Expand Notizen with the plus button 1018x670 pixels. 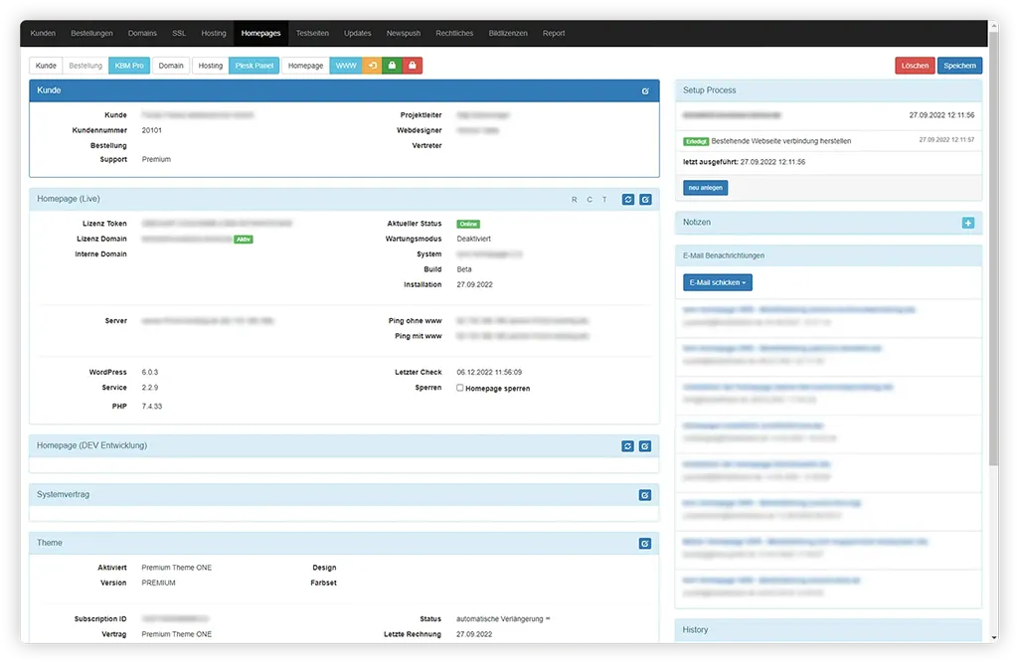tap(968, 223)
